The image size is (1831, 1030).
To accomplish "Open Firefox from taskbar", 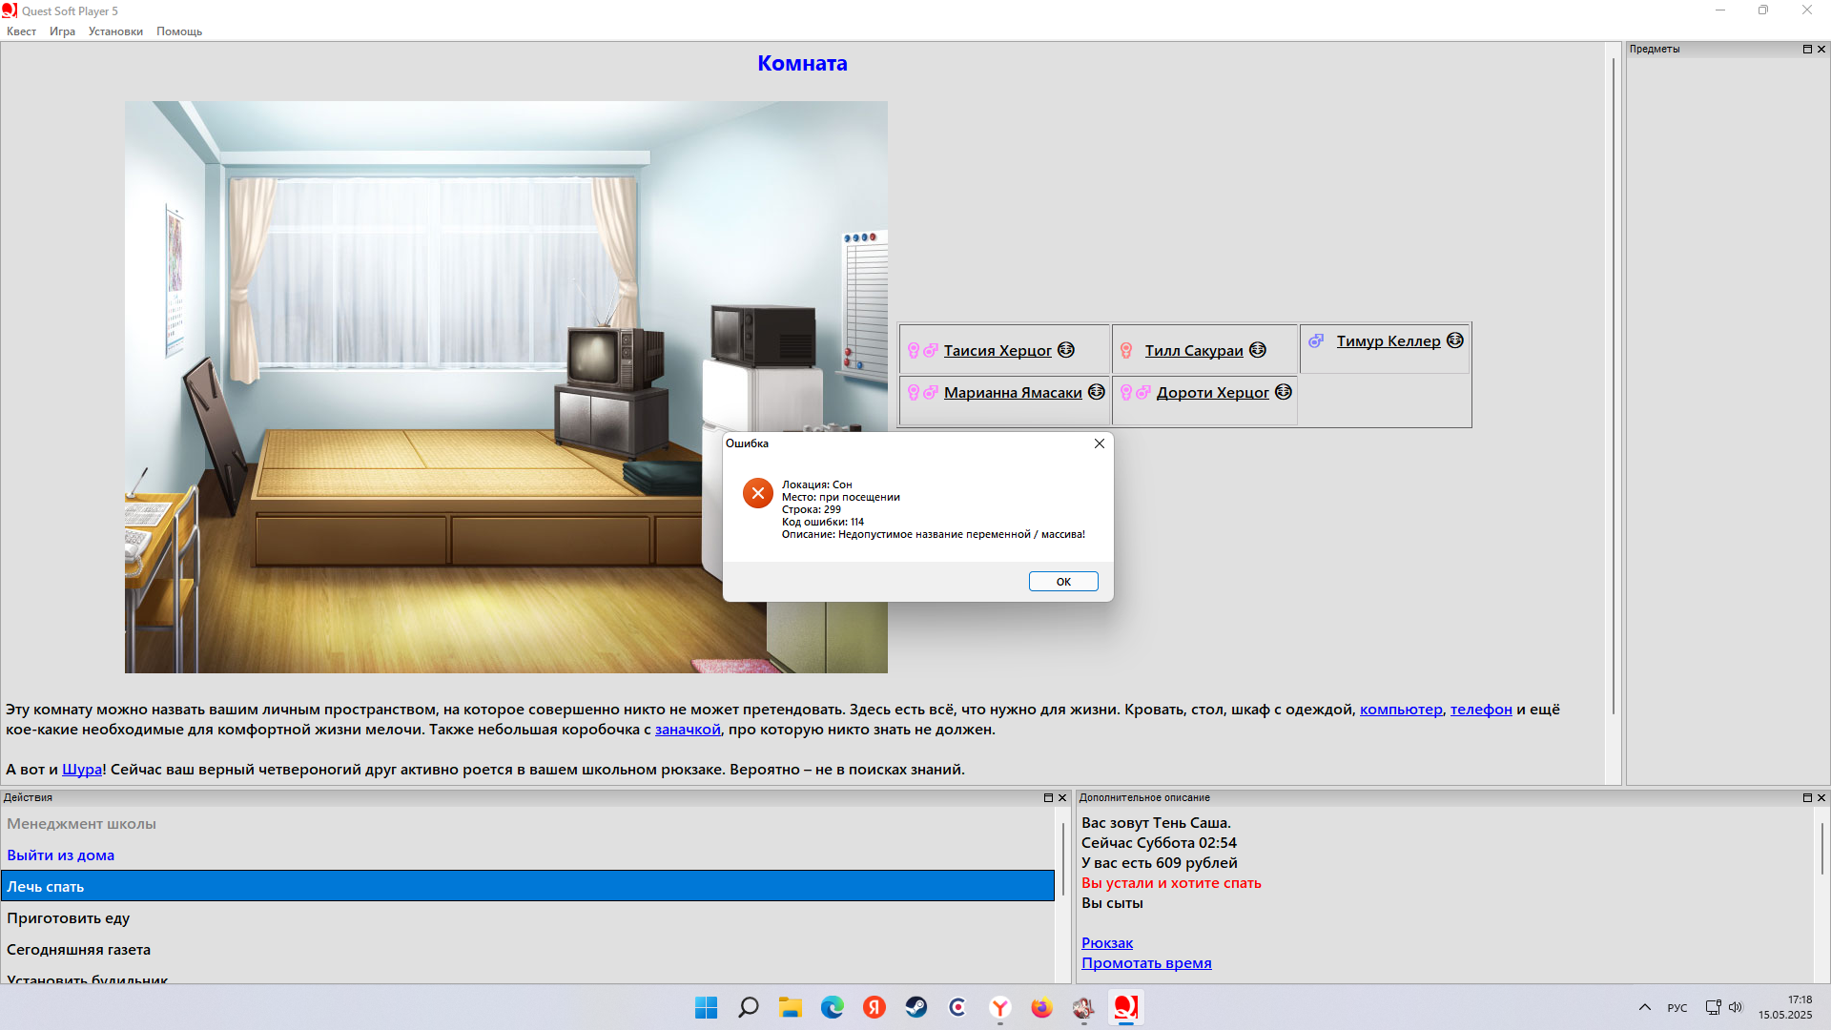I will 1041,1007.
